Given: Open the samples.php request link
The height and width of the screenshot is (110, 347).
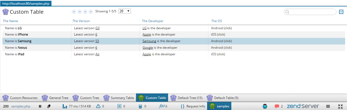Looking at the screenshot, I should click(x=21, y=106).
